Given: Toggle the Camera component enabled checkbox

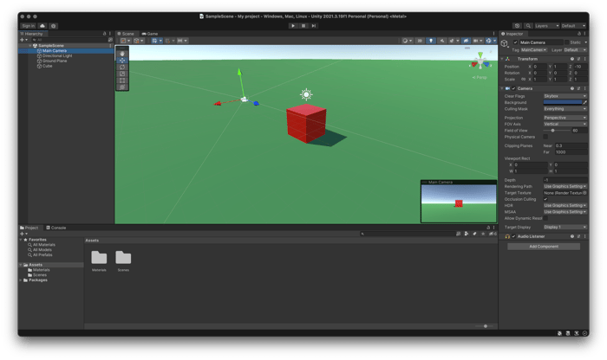Looking at the screenshot, I should tap(513, 88).
